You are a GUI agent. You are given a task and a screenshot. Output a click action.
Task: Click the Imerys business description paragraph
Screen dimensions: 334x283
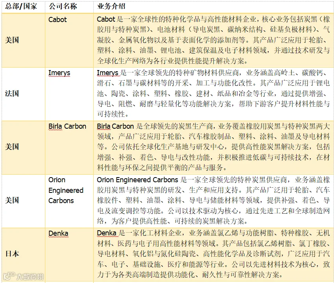213,94
